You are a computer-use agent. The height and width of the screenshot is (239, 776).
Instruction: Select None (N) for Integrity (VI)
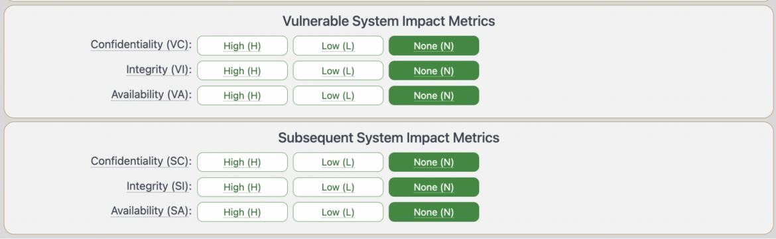pos(434,70)
